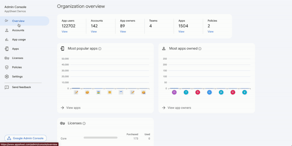Viewport: 292px width, 146px height.
Task: Click the Licenses key icon in sidebar
Action: coord(7,58)
